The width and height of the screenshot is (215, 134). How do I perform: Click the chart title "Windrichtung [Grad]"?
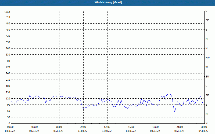(x=108, y=2)
